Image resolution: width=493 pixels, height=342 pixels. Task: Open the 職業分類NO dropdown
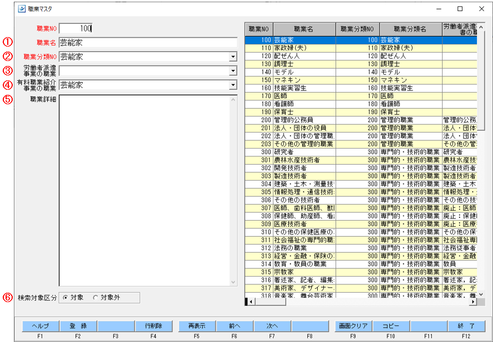click(233, 57)
